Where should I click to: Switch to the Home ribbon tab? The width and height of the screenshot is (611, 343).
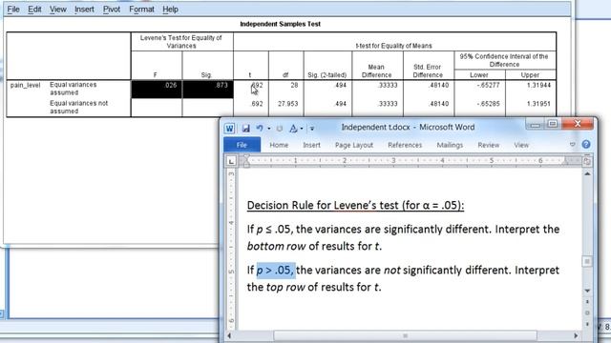click(279, 145)
